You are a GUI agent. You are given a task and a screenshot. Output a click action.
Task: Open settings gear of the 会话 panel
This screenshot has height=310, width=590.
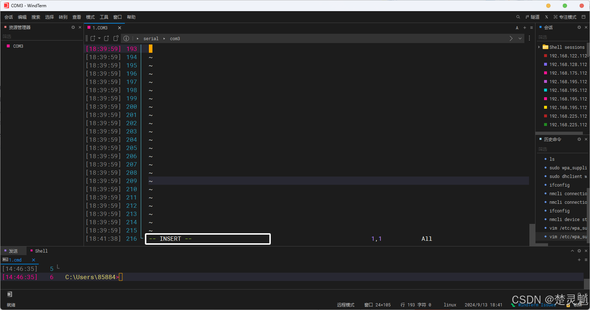pyautogui.click(x=579, y=27)
